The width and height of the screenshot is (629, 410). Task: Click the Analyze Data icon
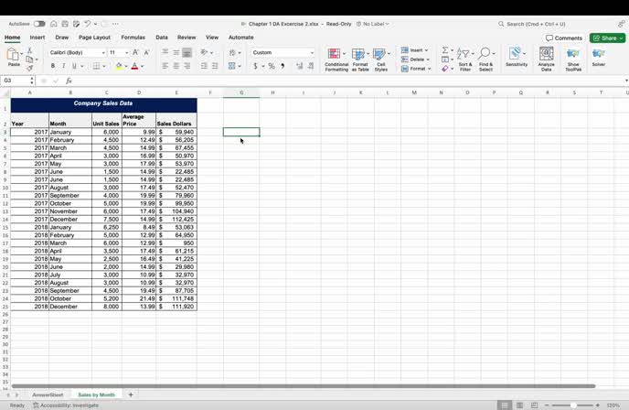pos(546,56)
